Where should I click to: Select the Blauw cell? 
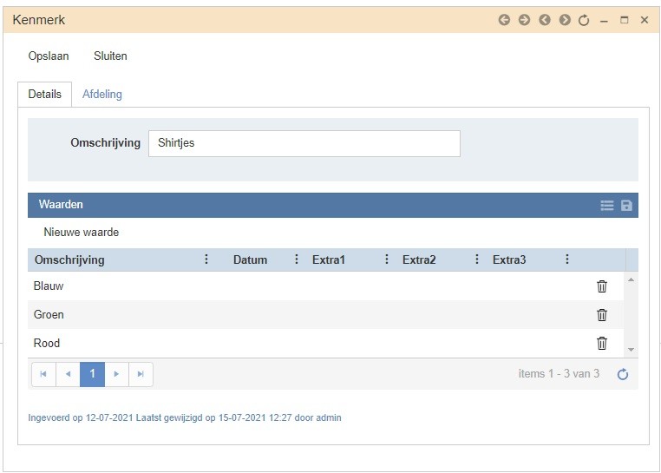click(49, 286)
